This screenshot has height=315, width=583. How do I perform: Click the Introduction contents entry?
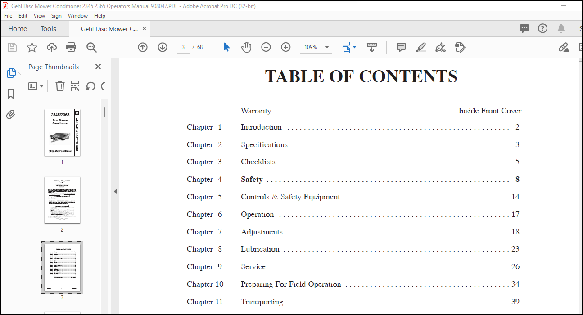[x=261, y=127]
